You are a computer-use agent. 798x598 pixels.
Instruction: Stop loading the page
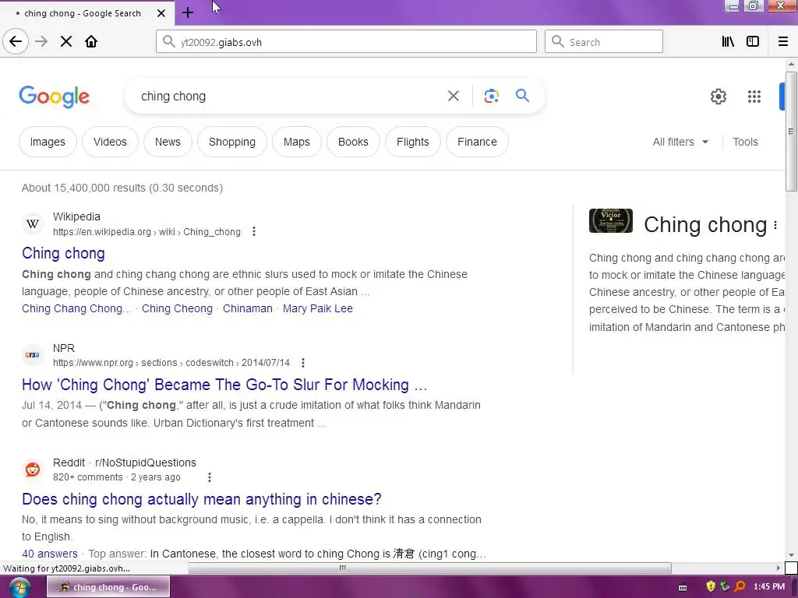(x=66, y=41)
